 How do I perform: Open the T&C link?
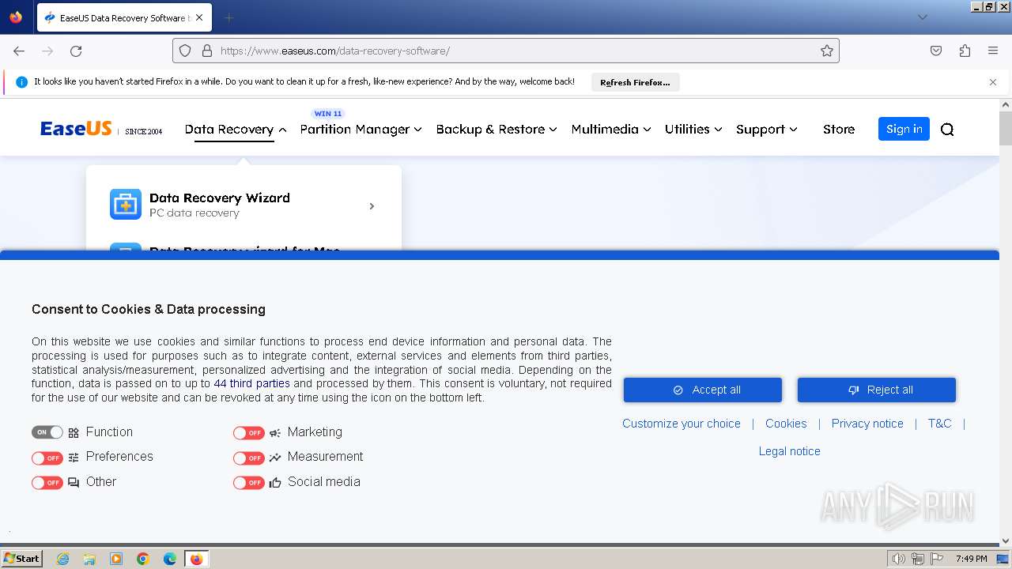[939, 424]
